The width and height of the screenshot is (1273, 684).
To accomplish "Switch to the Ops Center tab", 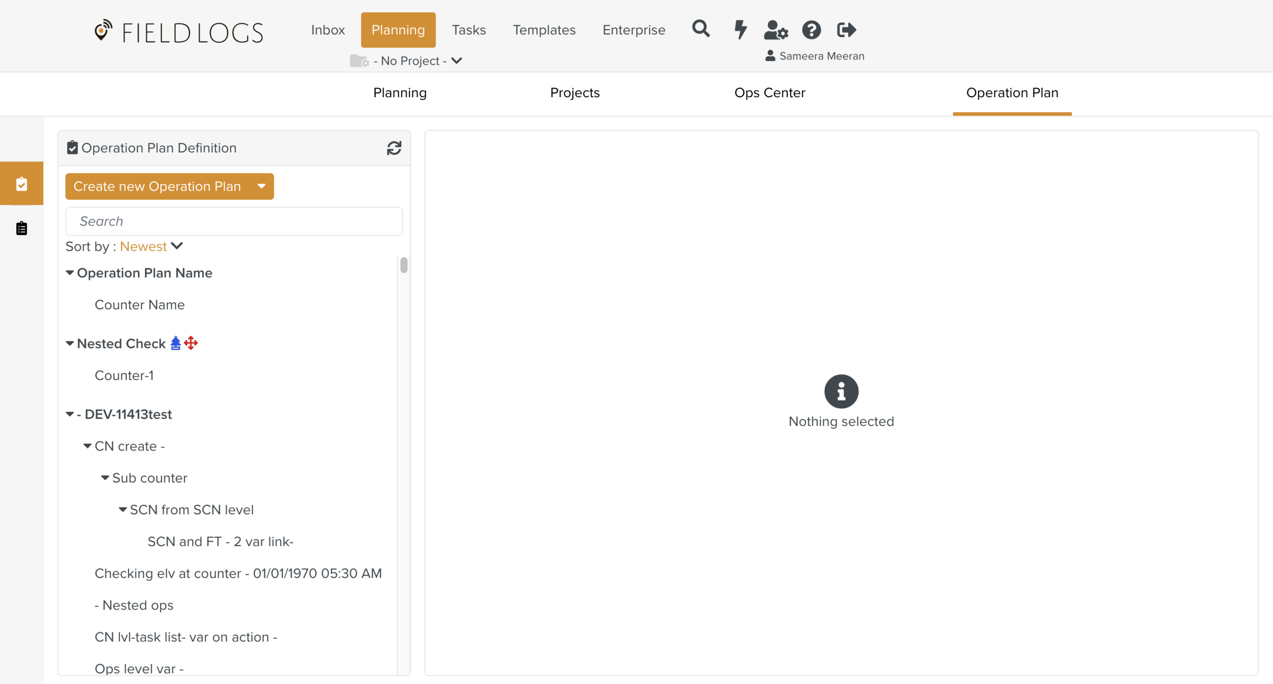I will pos(769,93).
